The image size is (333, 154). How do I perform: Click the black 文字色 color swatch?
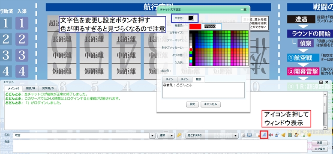(191, 18)
